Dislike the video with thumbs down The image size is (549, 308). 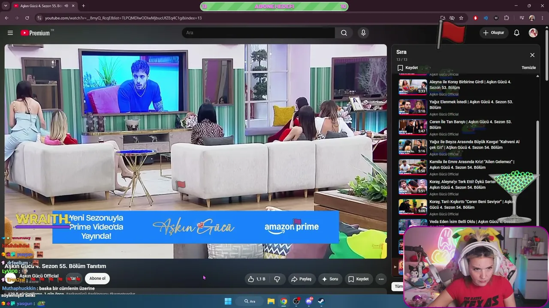tap(277, 279)
